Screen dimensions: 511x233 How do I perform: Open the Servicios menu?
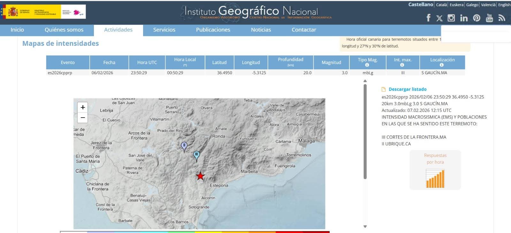164,30
